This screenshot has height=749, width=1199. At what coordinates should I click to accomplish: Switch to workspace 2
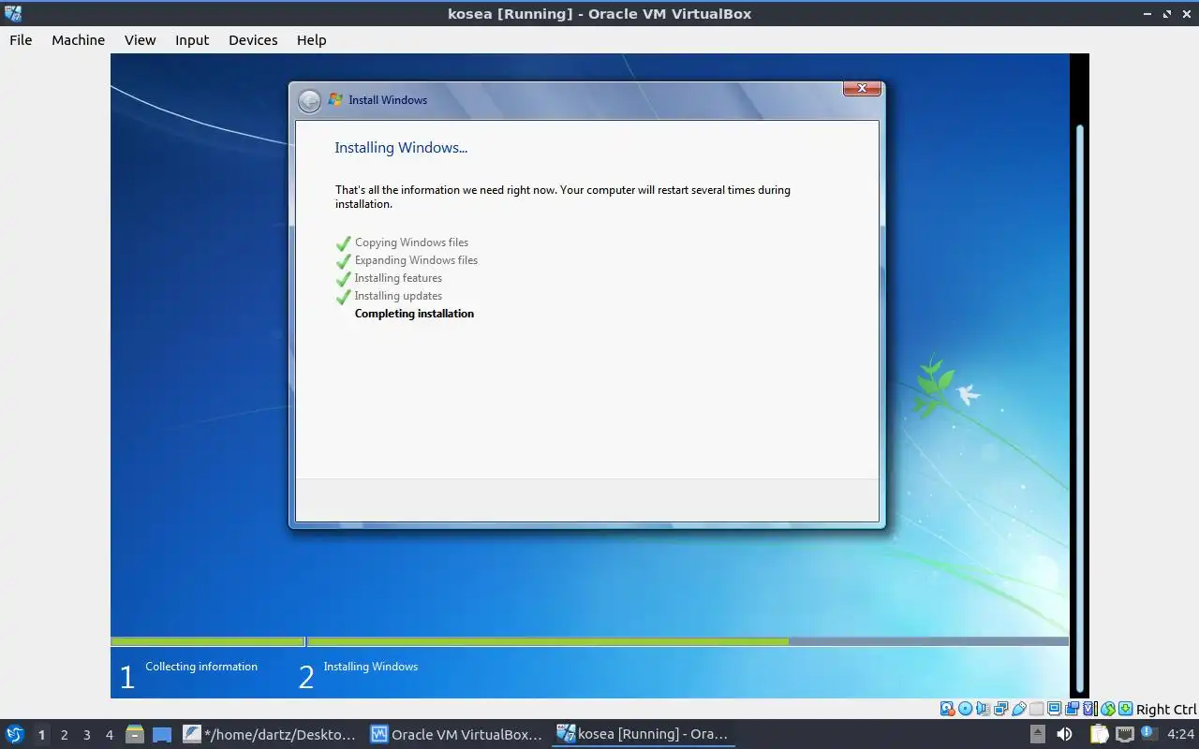coord(64,734)
